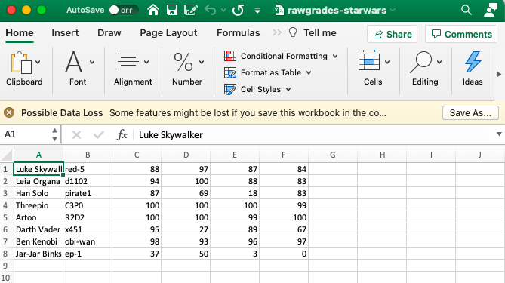Click the Clipboard paste icon
505x283 pixels.
click(21, 63)
